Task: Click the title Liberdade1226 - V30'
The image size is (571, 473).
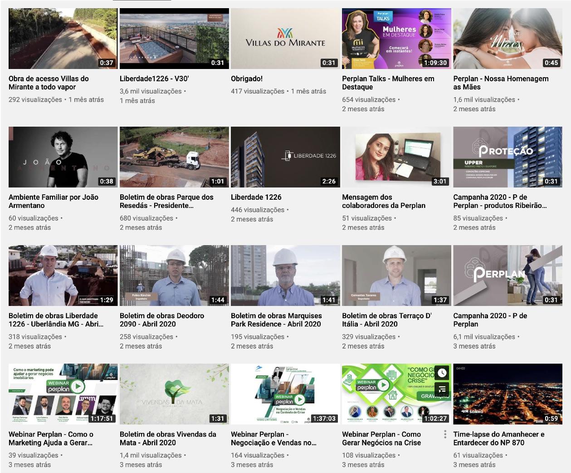Action: (154, 79)
